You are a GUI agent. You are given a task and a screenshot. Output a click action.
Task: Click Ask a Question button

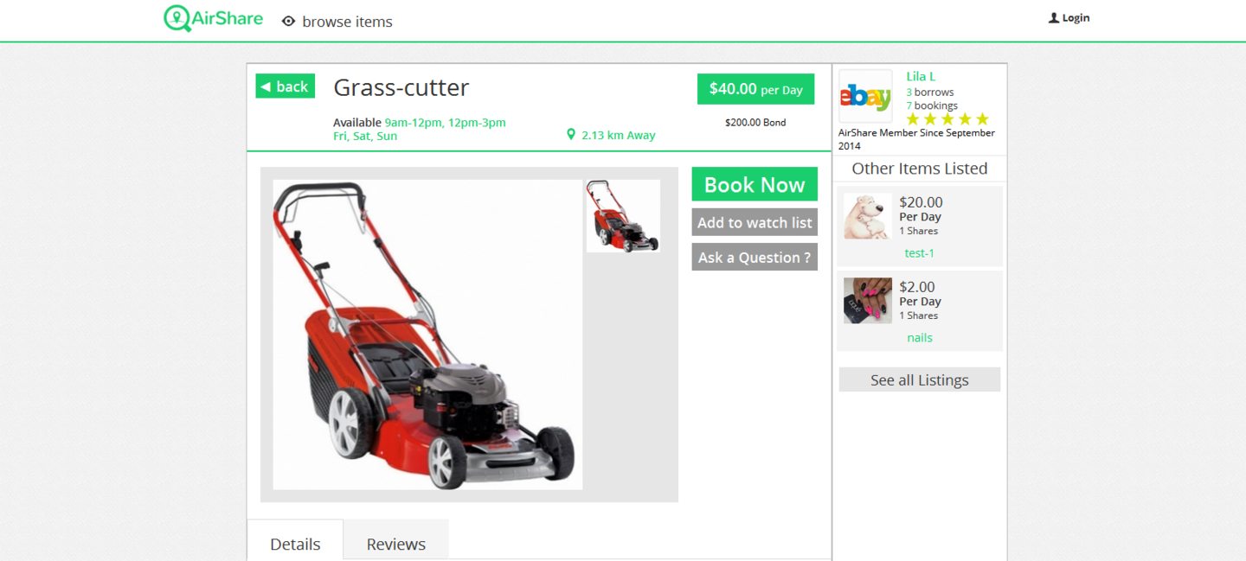pyautogui.click(x=755, y=258)
